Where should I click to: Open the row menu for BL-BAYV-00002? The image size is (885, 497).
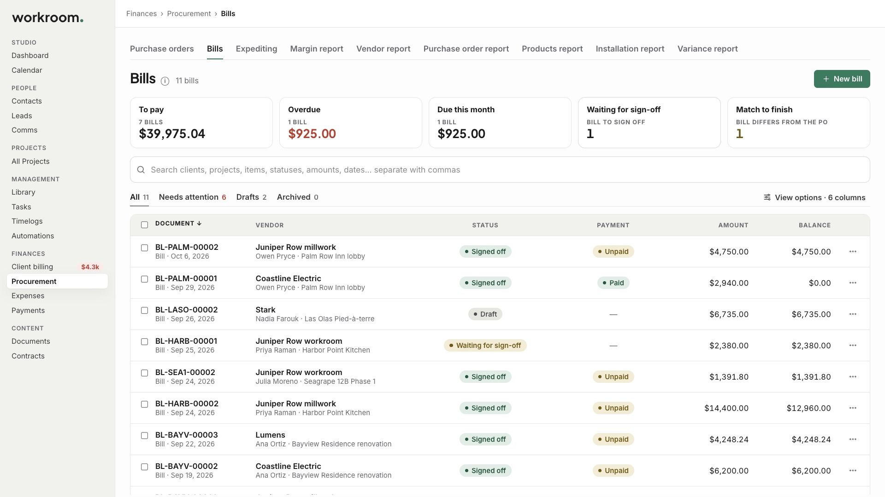pyautogui.click(x=853, y=471)
